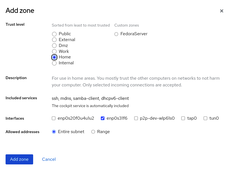The image size is (232, 170).
Task: Select the Public trust level
Action: (x=54, y=34)
